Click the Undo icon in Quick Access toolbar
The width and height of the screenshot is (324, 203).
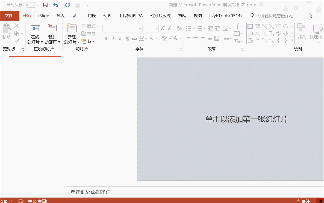[55, 5]
